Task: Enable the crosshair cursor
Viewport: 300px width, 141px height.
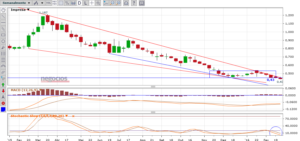Action: click(x=92, y=3)
